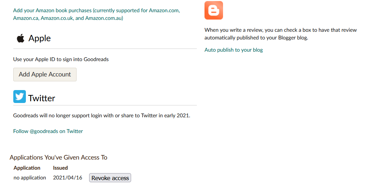This screenshot has width=366, height=192.
Task: Open the Follow @goodreads on Twitter link
Action: click(48, 131)
